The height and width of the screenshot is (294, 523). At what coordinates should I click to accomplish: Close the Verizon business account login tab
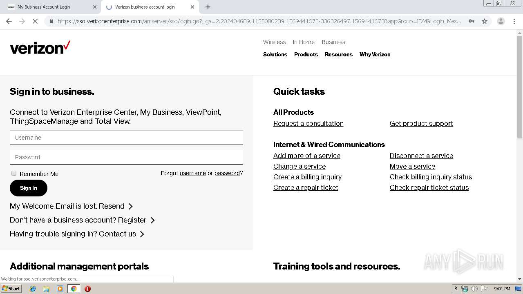192,7
